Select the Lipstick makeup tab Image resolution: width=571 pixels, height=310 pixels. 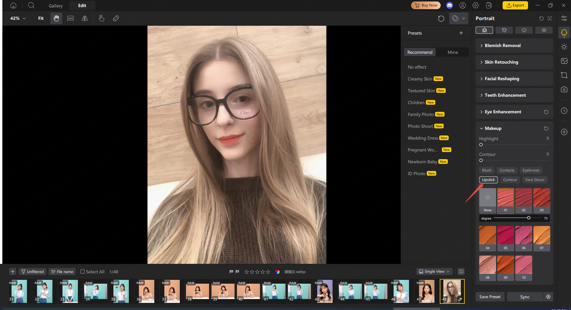tap(488, 180)
